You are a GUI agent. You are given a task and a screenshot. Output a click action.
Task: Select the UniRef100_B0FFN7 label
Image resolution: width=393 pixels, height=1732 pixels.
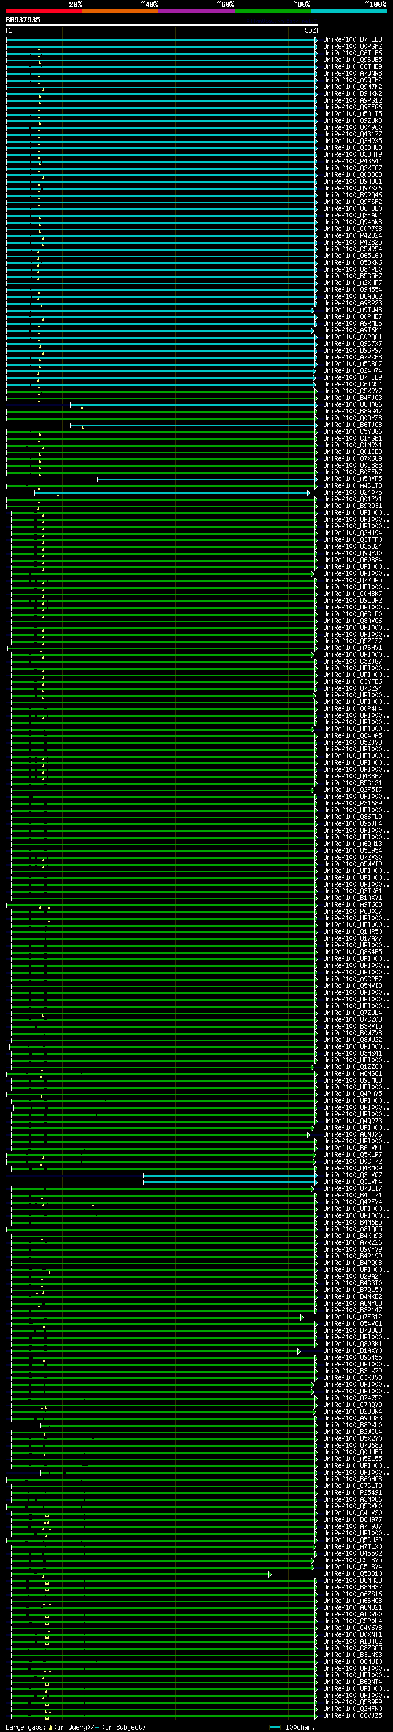coord(352,472)
